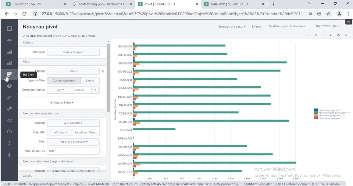
Task: Open the Étiquette 'afficher' dropdown
Action: pos(60,133)
